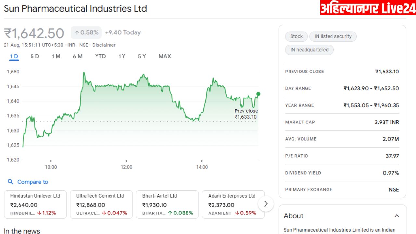Click the DIVIDEND YIELD label
Viewport: 416px width, 234px height.
[303, 173]
